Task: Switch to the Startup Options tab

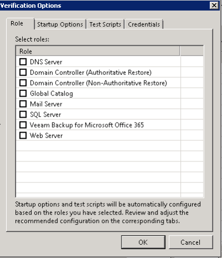Action: point(60,24)
